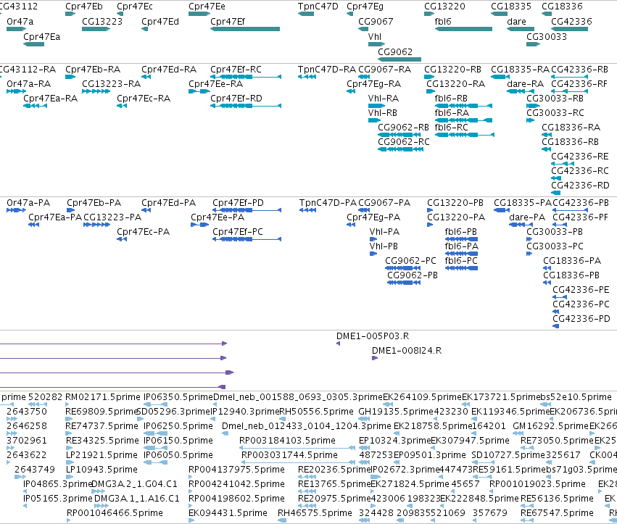
Task: Select transcript Cpr47Ef-RC
Action: pyautogui.click(x=246, y=77)
